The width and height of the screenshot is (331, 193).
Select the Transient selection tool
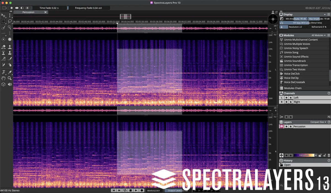point(10,34)
